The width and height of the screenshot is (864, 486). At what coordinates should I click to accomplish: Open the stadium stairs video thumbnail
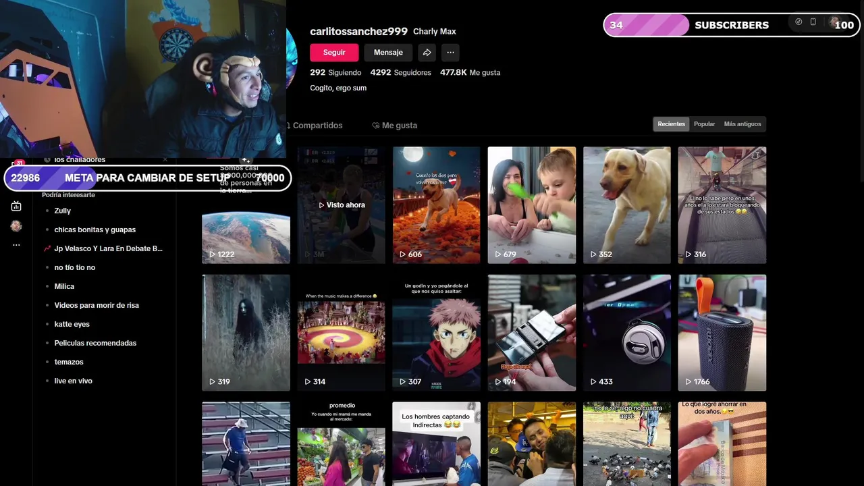[246, 443]
